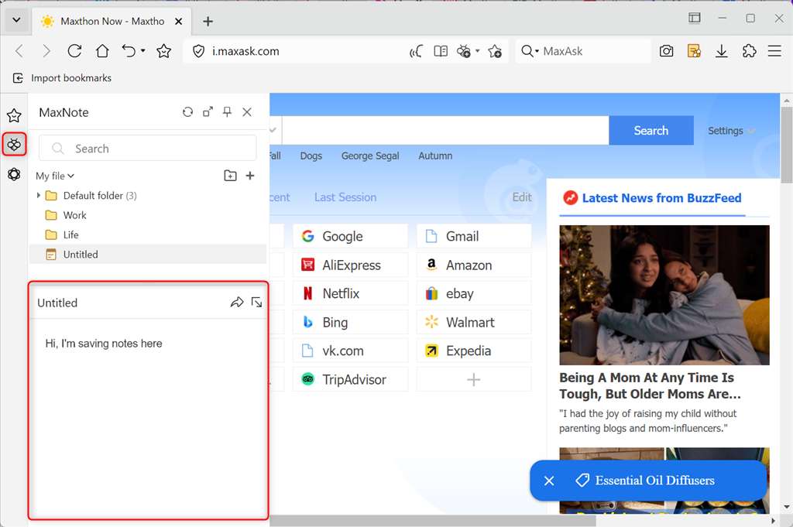Show site security shield info
Image resolution: width=793 pixels, height=527 pixels.
pyautogui.click(x=199, y=51)
